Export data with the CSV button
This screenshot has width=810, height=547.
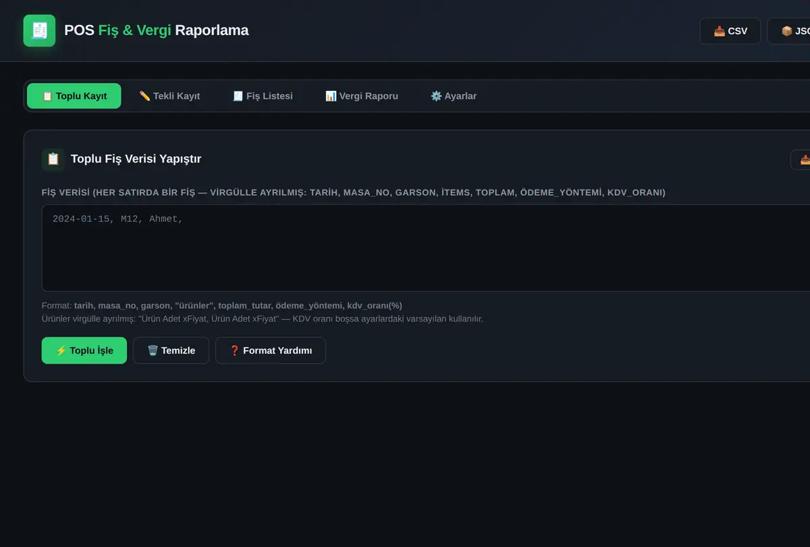tap(730, 31)
